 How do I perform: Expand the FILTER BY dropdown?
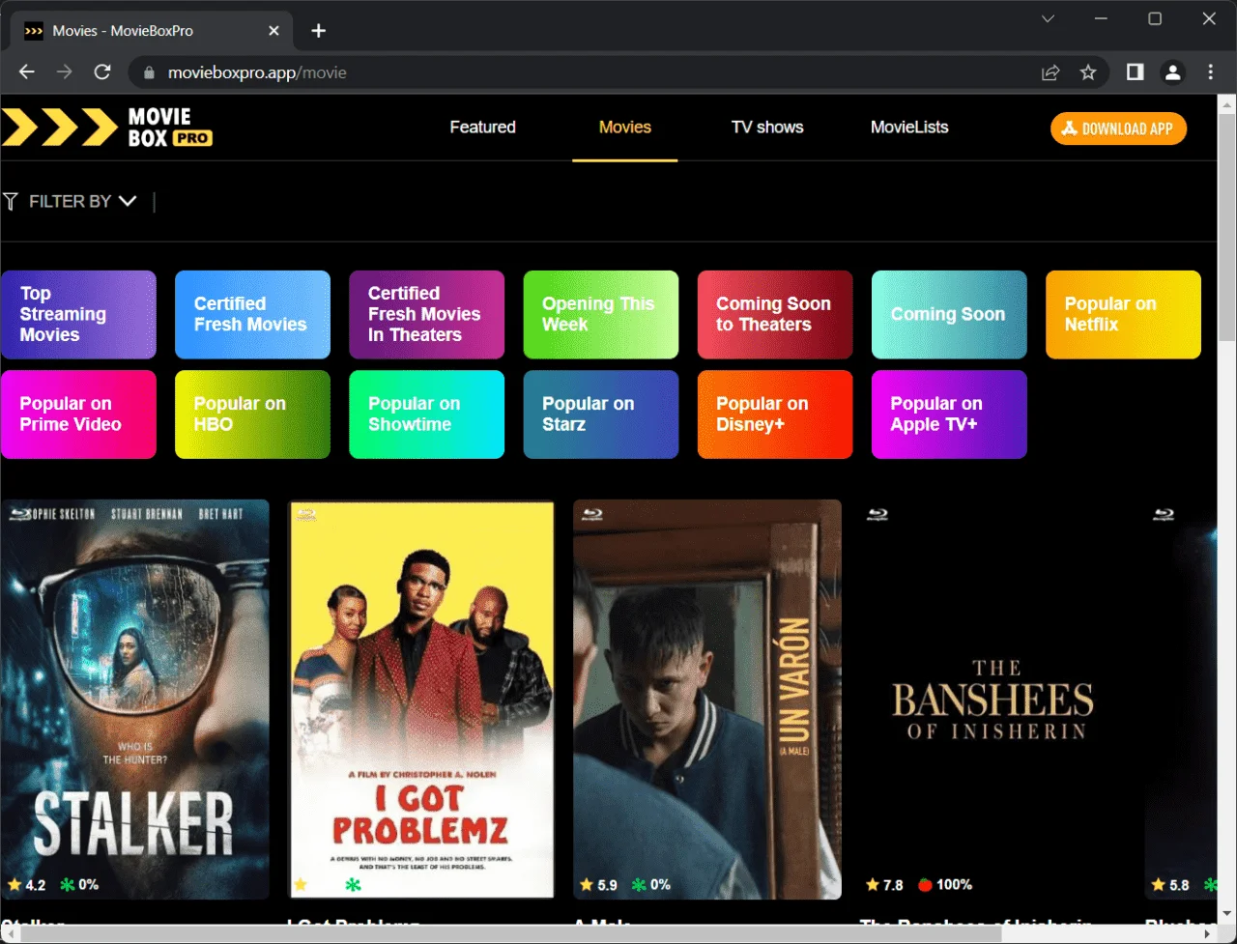83,201
